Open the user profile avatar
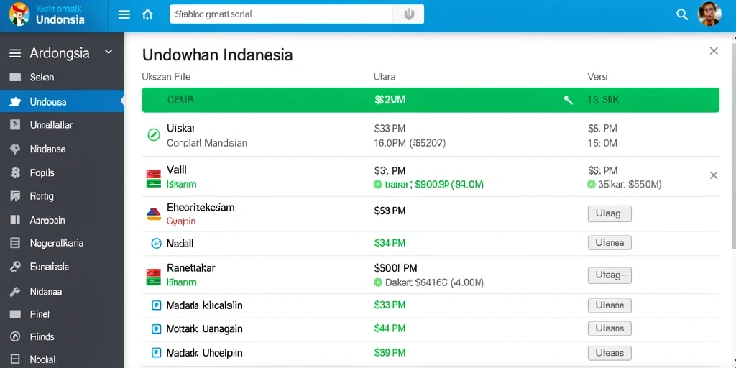 point(709,14)
